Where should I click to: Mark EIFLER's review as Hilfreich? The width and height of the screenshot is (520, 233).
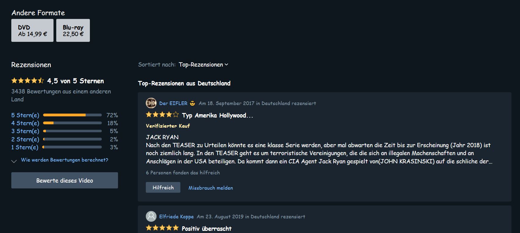pos(163,187)
